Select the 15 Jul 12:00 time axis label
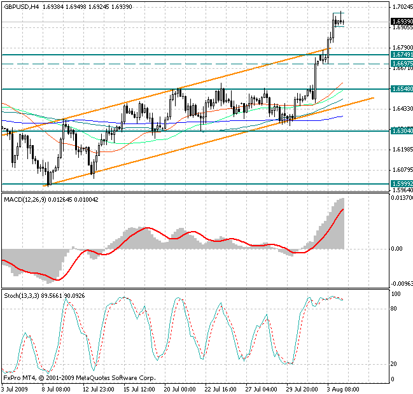 (x=138, y=388)
